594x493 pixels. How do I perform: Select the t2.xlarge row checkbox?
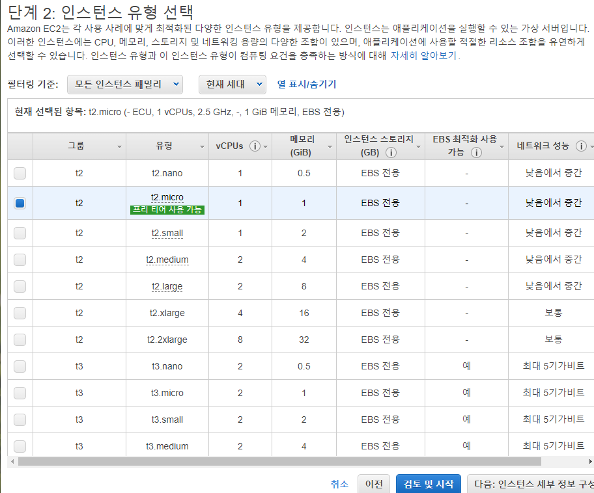(20, 313)
